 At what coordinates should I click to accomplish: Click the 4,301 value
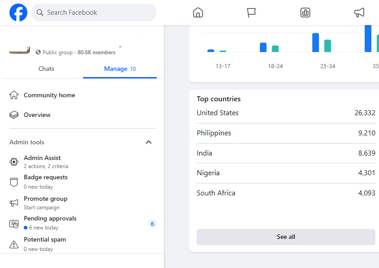point(367,173)
